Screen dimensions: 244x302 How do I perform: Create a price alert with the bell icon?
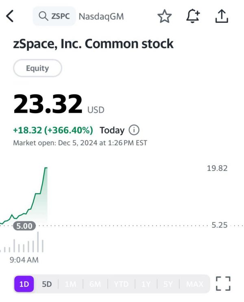tap(193, 16)
